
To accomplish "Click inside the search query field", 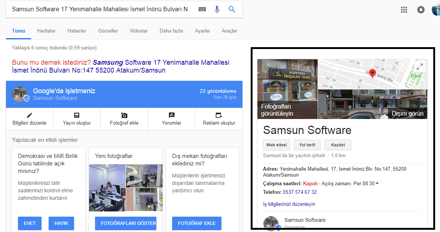I will [100, 9].
